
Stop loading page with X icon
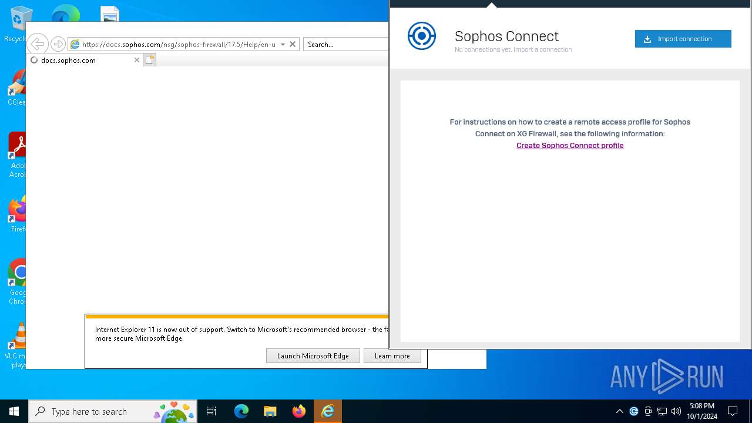(x=293, y=44)
